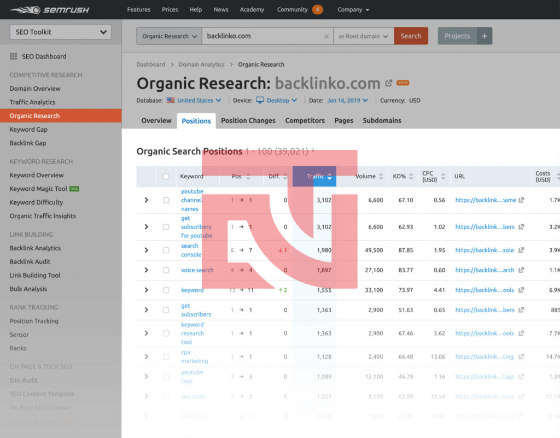
Task: Check the cpa marketing row checkbox
Action: point(166,357)
